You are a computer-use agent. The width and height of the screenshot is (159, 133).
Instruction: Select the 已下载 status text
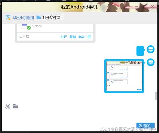pyautogui.click(x=24, y=36)
